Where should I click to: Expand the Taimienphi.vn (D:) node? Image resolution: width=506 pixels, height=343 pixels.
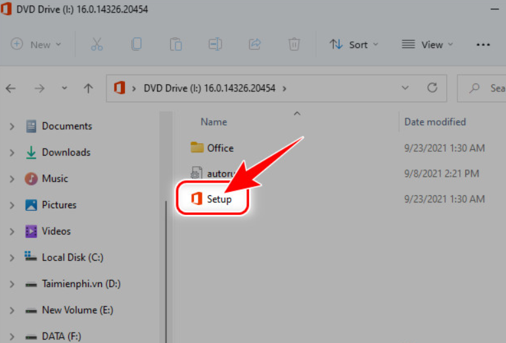[x=12, y=284]
